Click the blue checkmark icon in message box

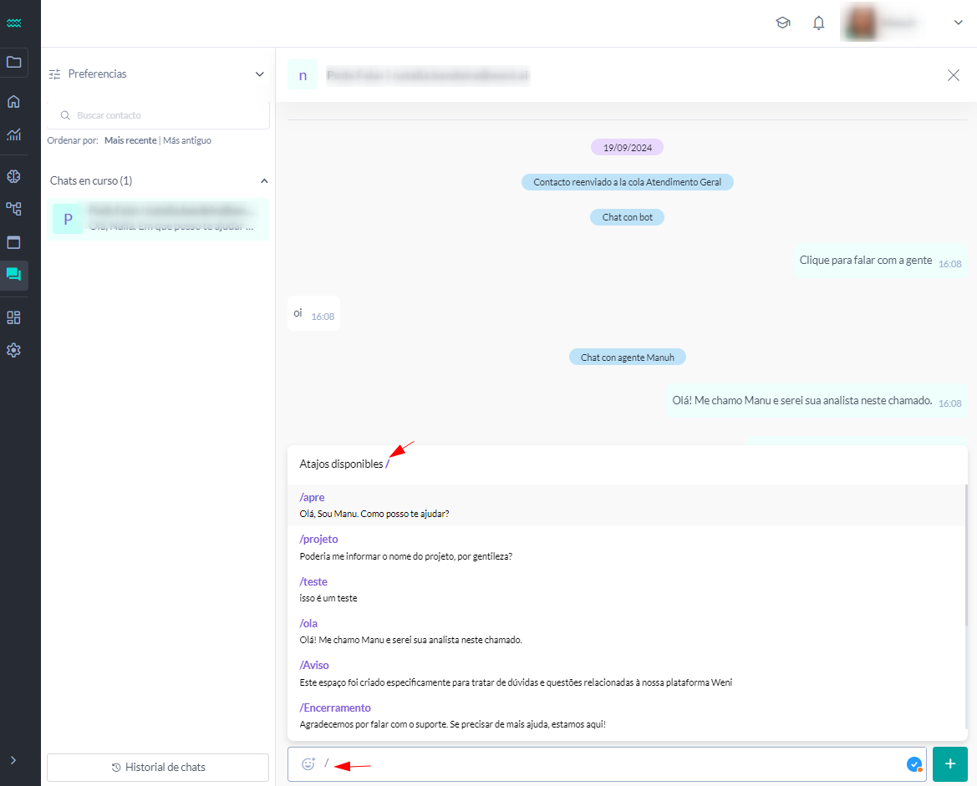tap(914, 764)
